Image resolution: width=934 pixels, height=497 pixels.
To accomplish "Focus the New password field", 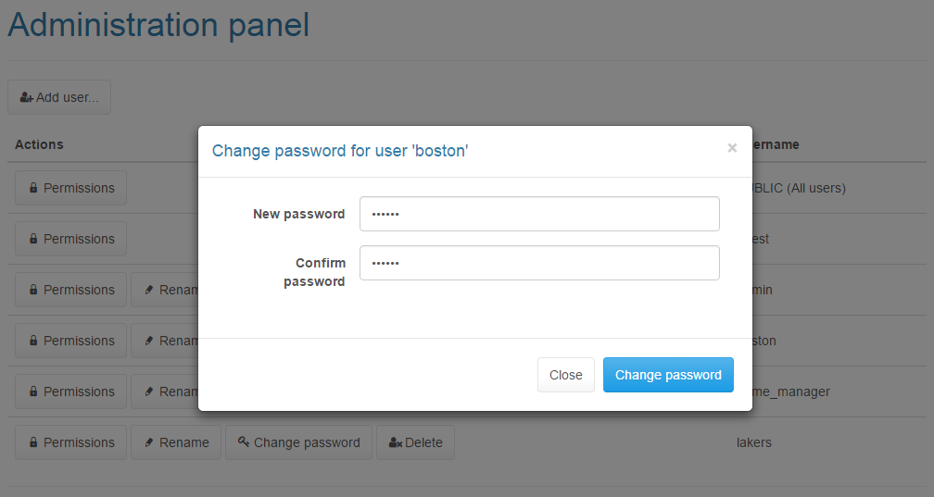I will (x=539, y=214).
